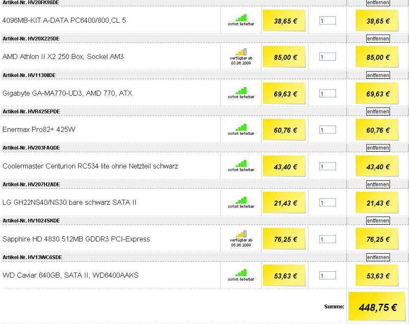Open product Gigabyte GA-MA770-UD3, AMD 770, ATX
This screenshot has width=409, height=324.
coord(67,94)
